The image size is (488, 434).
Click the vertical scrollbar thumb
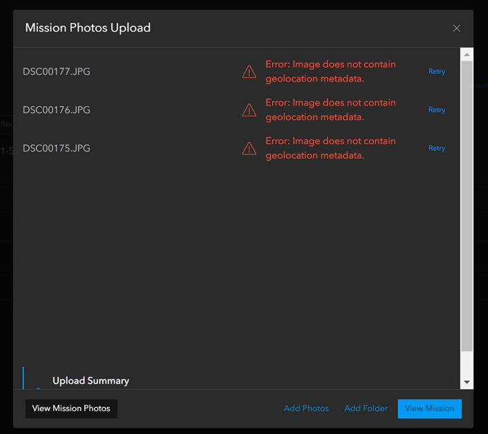click(x=467, y=206)
